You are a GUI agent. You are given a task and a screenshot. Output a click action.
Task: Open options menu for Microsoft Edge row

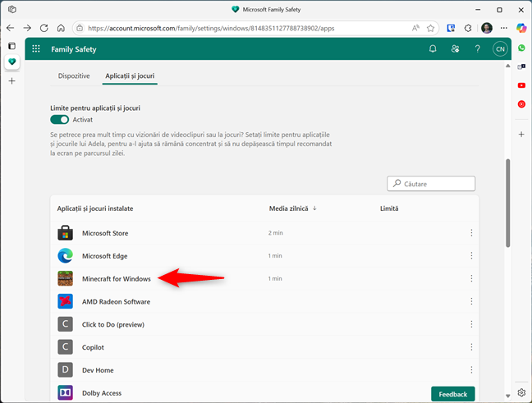pos(471,256)
